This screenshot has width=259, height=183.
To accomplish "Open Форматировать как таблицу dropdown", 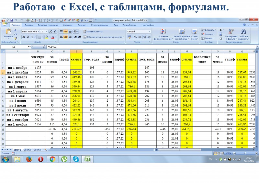I will click(x=182, y=34).
